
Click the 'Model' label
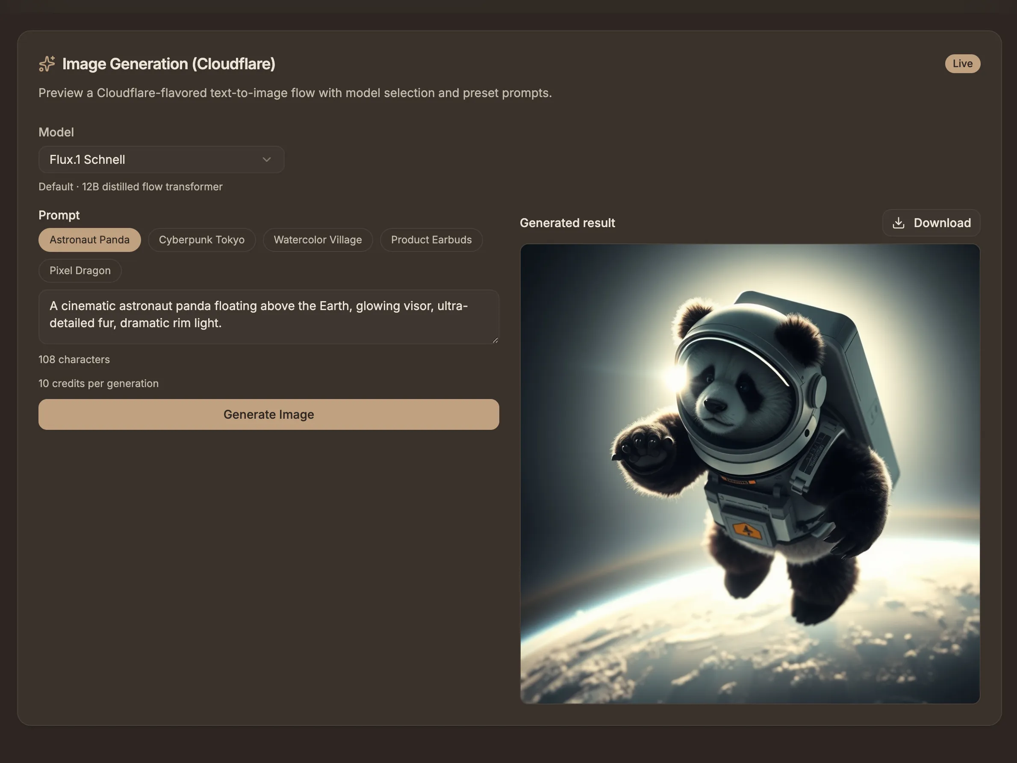(56, 133)
